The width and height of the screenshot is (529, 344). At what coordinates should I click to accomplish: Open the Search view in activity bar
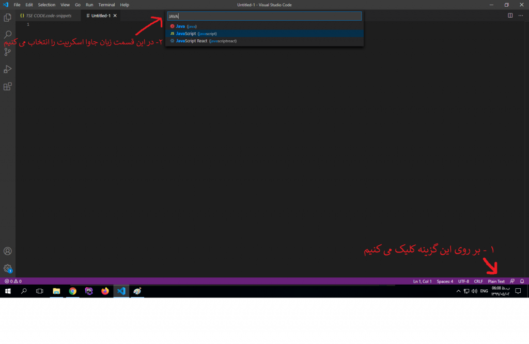pyautogui.click(x=7, y=35)
